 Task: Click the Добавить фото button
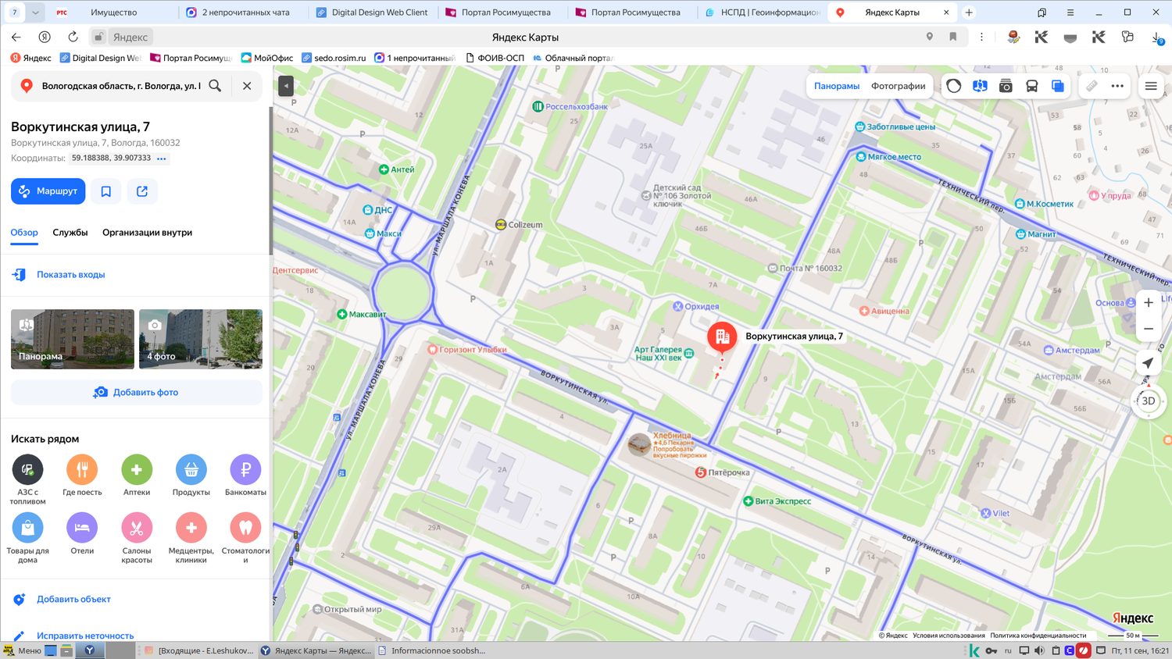pyautogui.click(x=137, y=392)
